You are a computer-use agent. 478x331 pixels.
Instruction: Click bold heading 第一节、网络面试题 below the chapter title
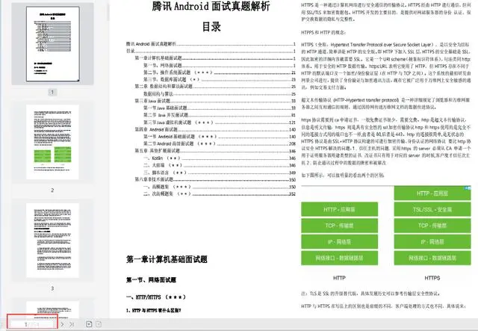coord(151,279)
